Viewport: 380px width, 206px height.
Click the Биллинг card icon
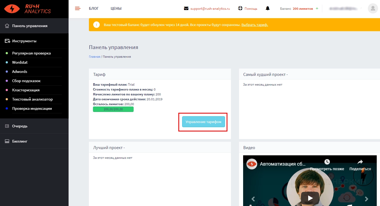point(7,141)
